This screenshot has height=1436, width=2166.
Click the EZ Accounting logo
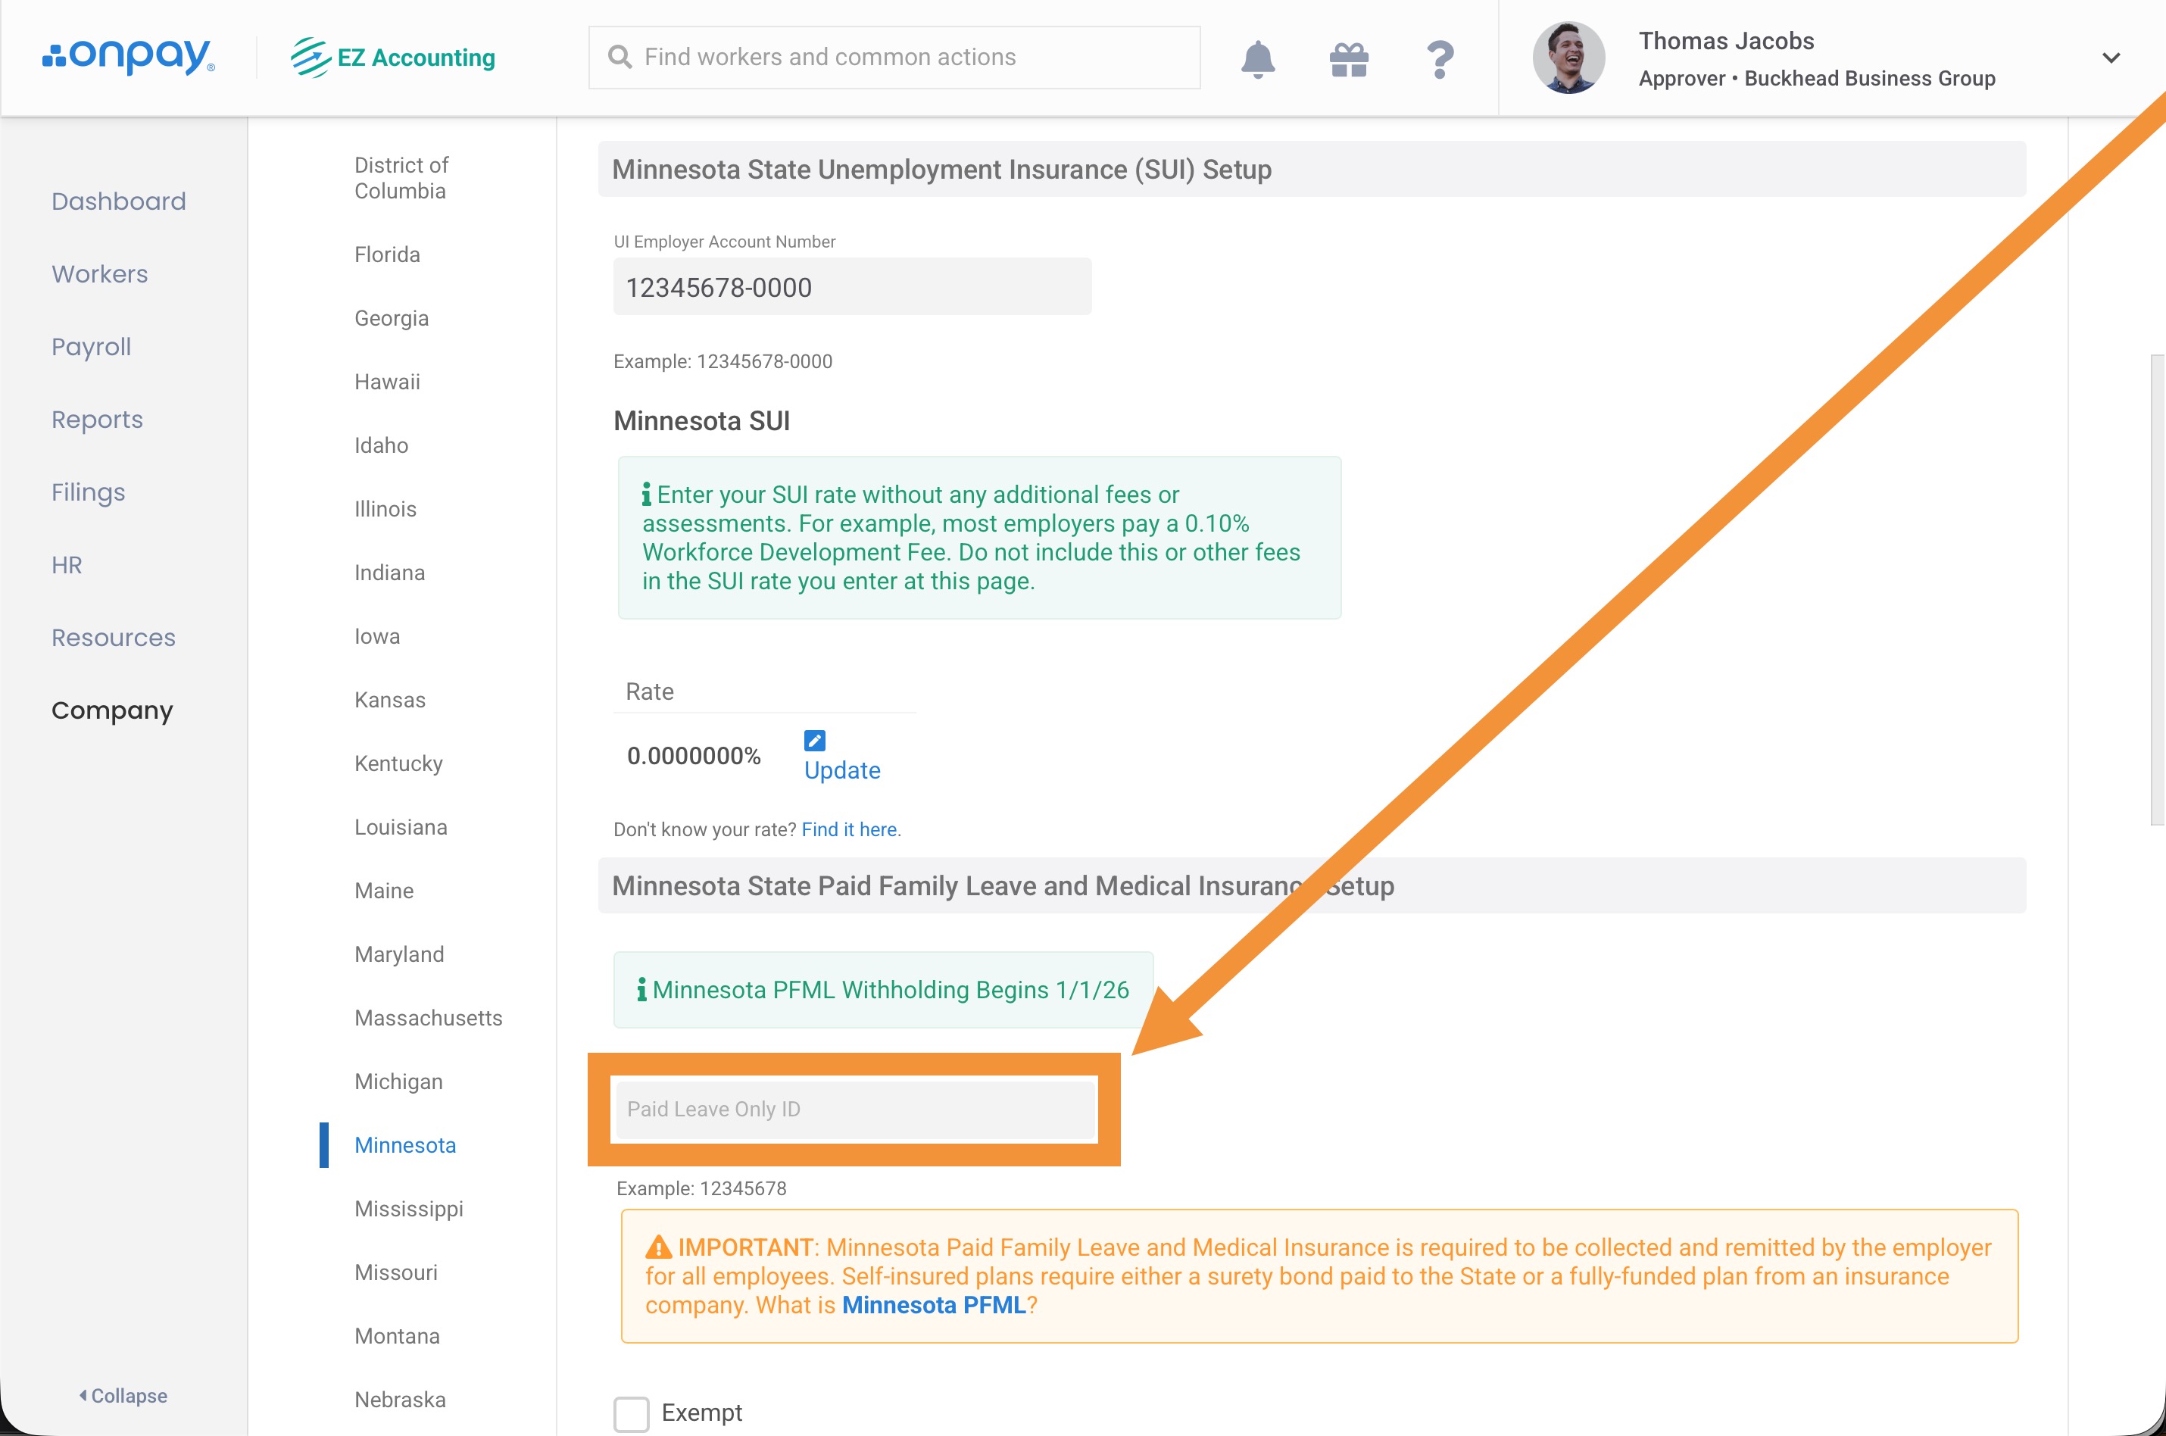tap(393, 58)
